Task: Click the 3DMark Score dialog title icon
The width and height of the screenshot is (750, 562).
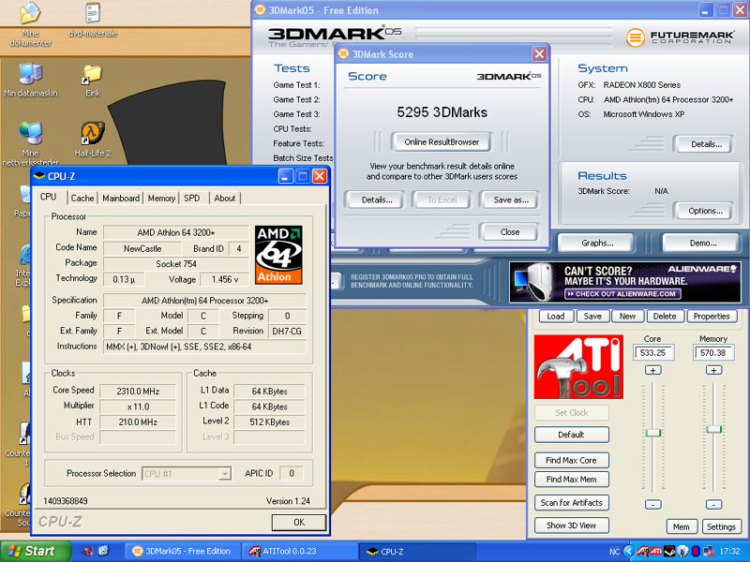Action: pyautogui.click(x=343, y=54)
